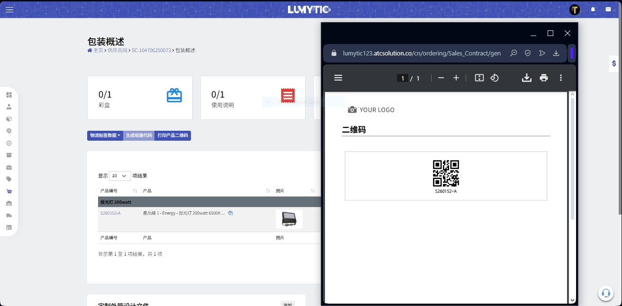Click the 打印产品二维码 button
This screenshot has width=622, height=306.
click(172, 135)
